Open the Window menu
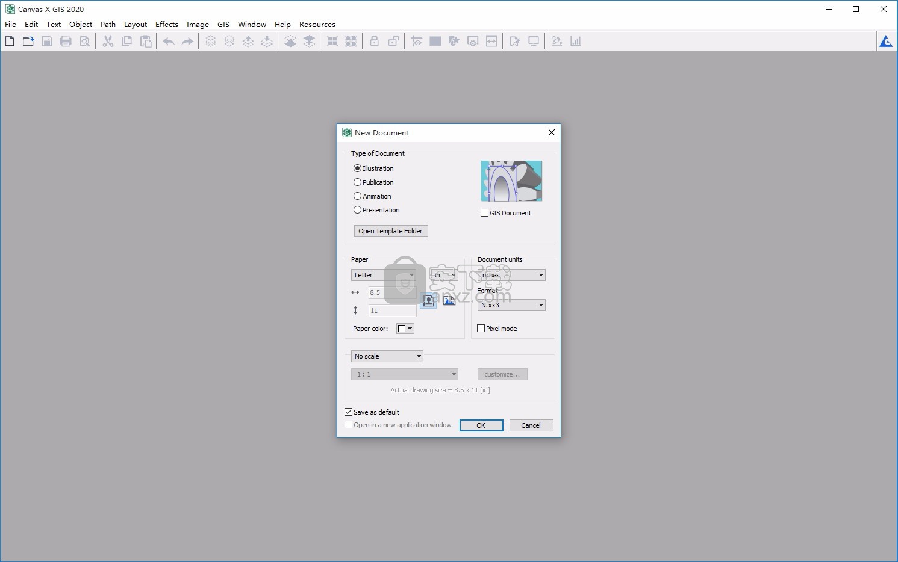This screenshot has width=898, height=562. click(252, 25)
